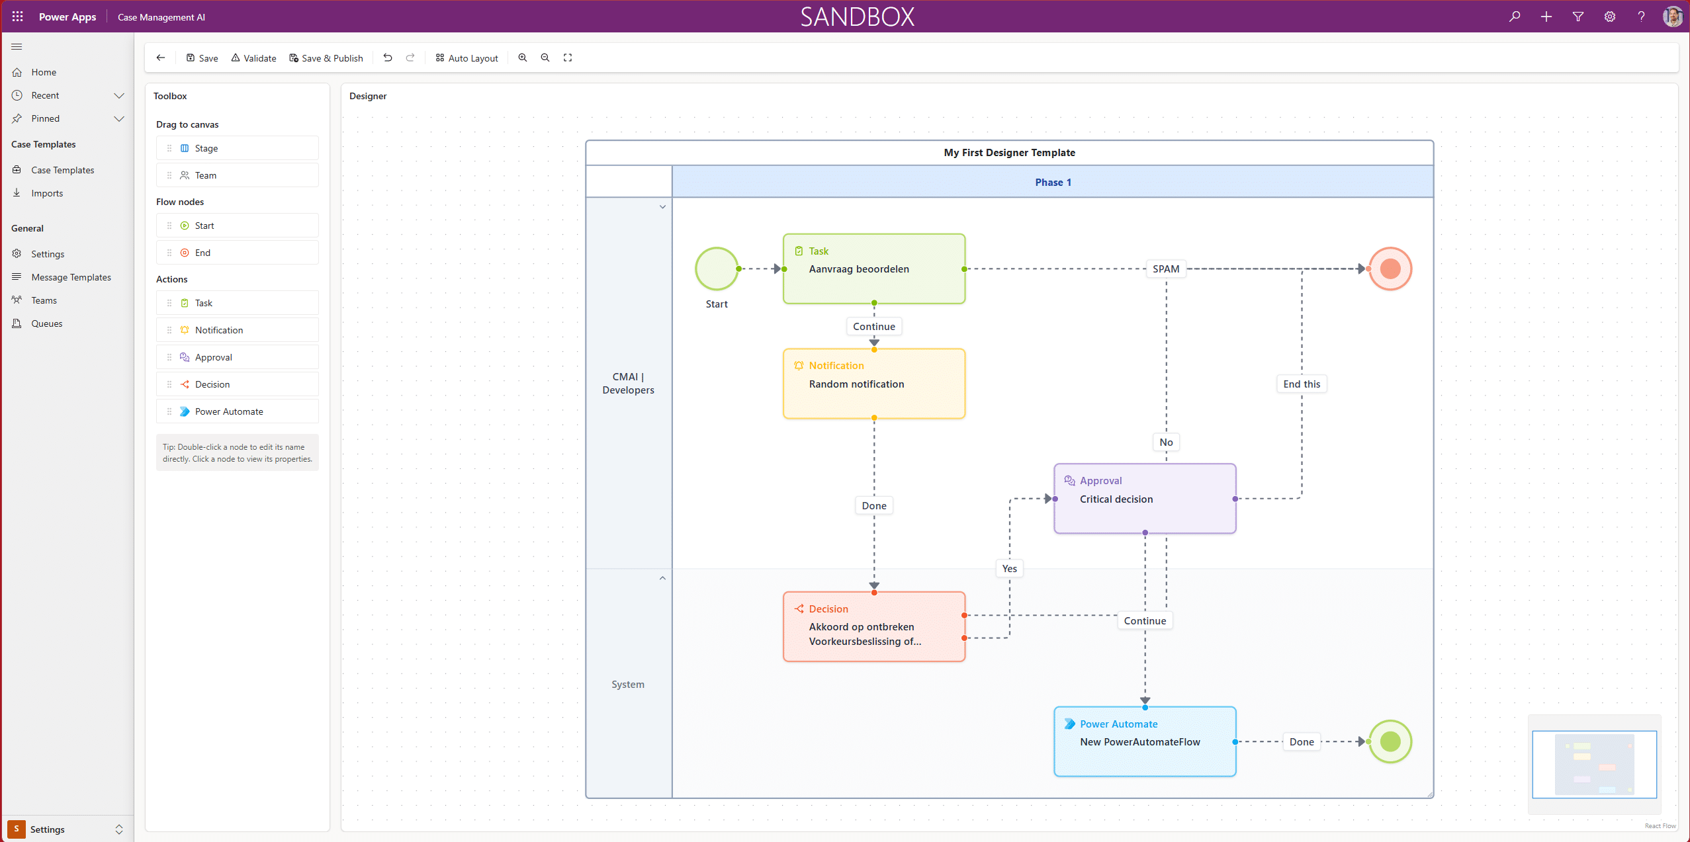1690x842 pixels.
Task: Click the Auto Layout button
Action: (467, 58)
